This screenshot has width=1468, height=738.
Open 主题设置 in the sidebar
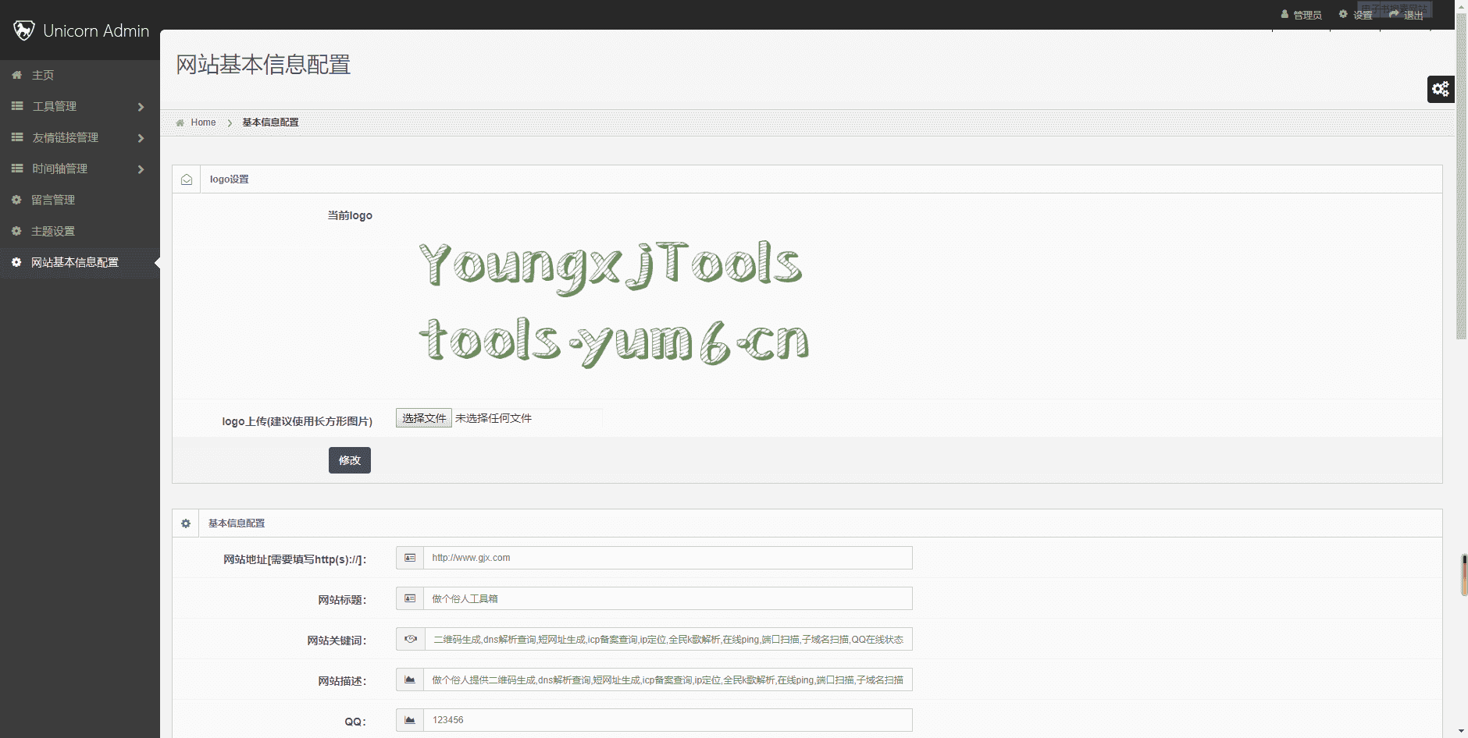80,231
